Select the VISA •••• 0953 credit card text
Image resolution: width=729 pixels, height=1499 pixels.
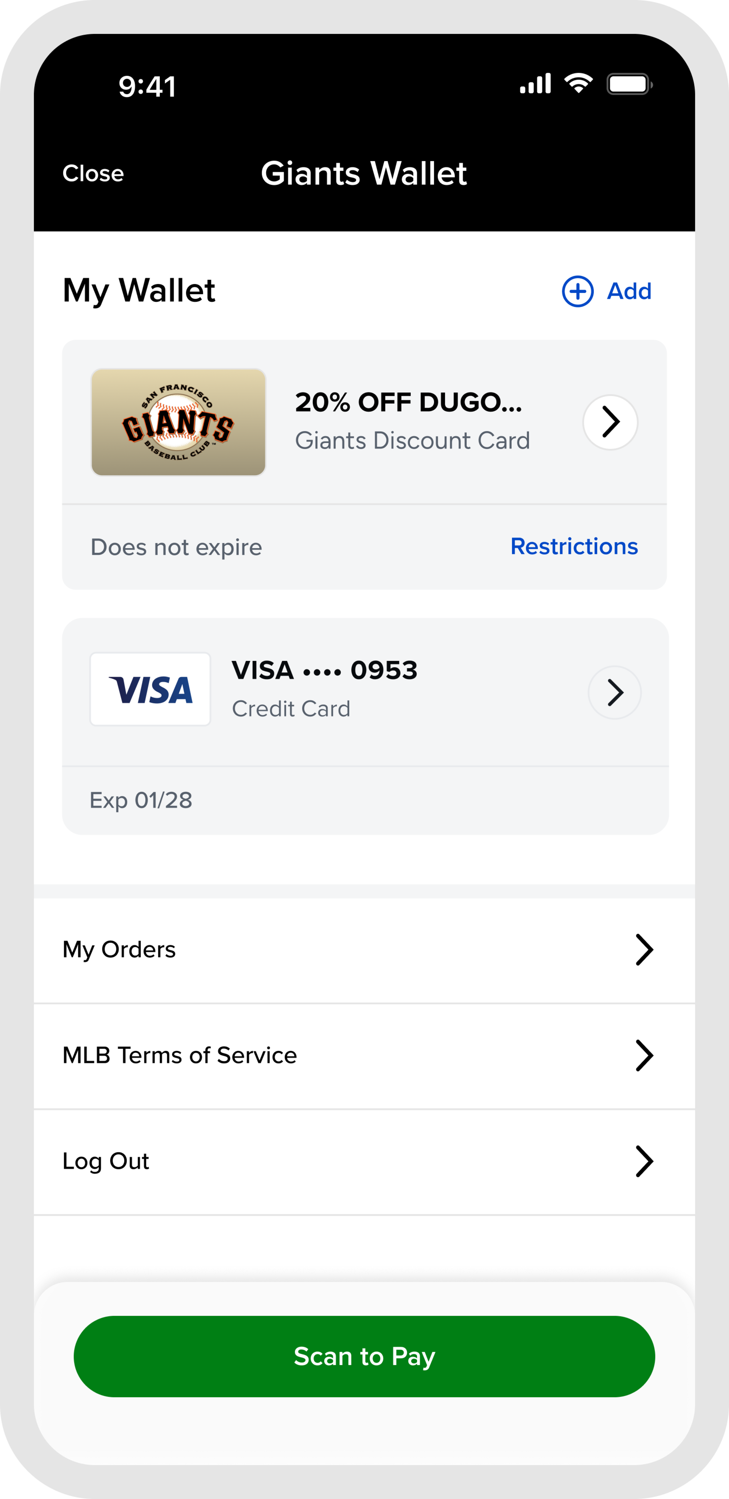coord(325,670)
